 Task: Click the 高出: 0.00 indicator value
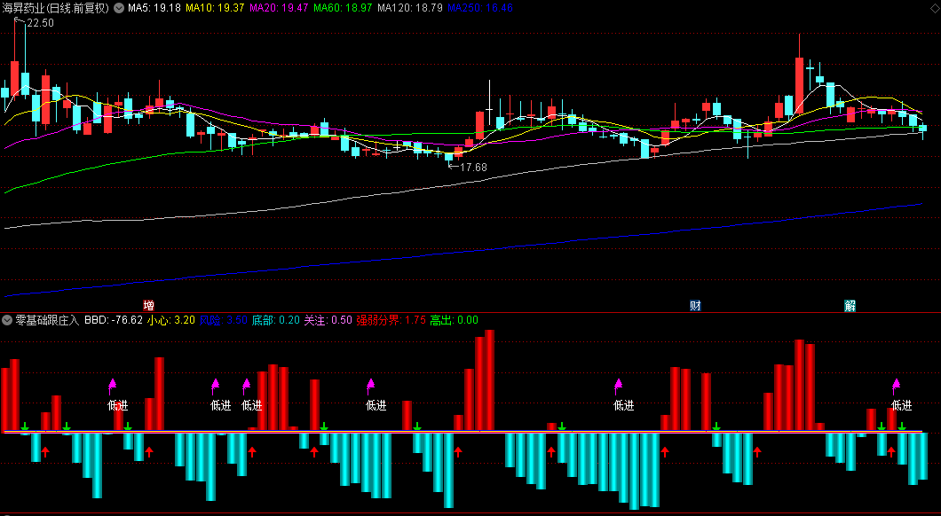[455, 320]
